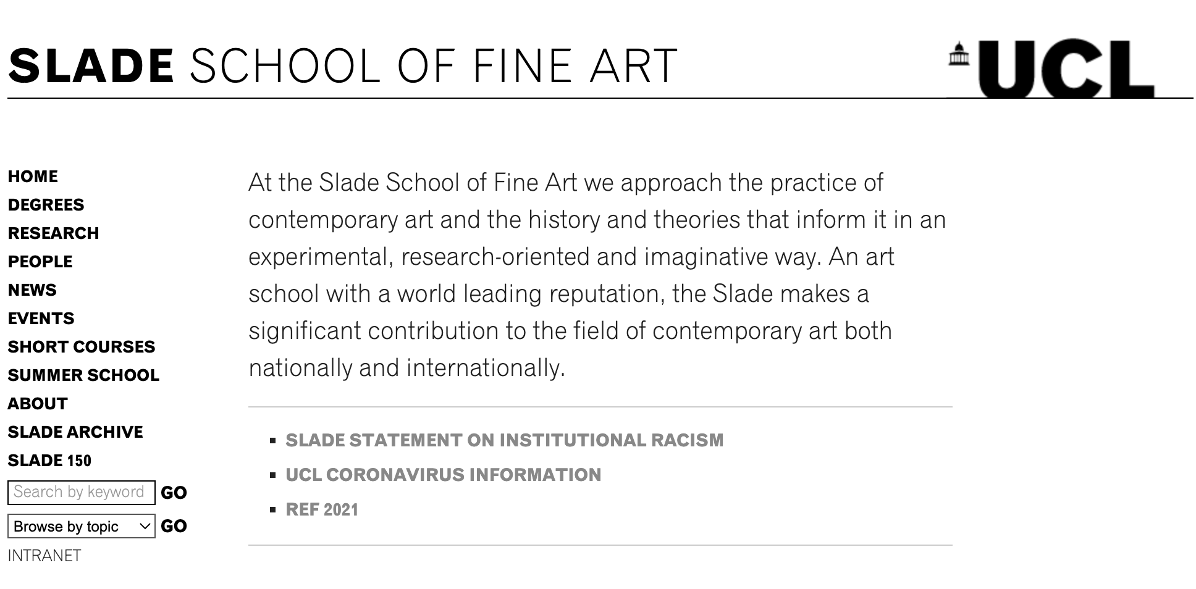Viewport: 1196px width, 589px height.
Task: Focus the Search by keyword field
Action: [x=82, y=492]
